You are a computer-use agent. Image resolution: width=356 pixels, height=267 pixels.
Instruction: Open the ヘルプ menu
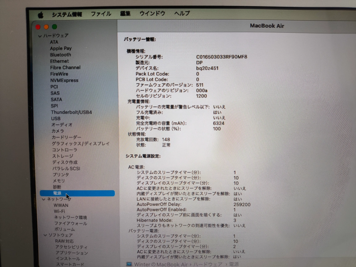[x=182, y=14]
